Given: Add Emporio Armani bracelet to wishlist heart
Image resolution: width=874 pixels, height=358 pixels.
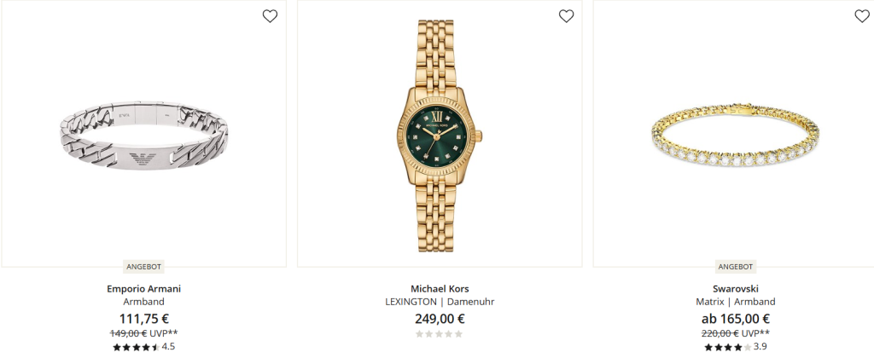Looking at the screenshot, I should pyautogui.click(x=270, y=16).
